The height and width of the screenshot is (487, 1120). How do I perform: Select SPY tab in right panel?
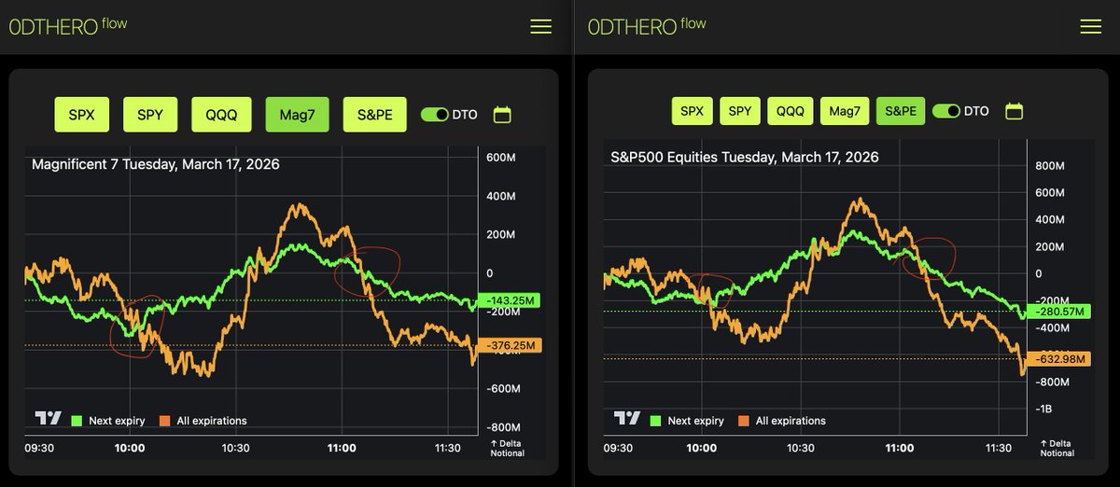point(740,111)
